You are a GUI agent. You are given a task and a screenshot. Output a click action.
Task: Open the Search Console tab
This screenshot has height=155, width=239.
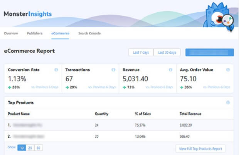click(x=89, y=33)
